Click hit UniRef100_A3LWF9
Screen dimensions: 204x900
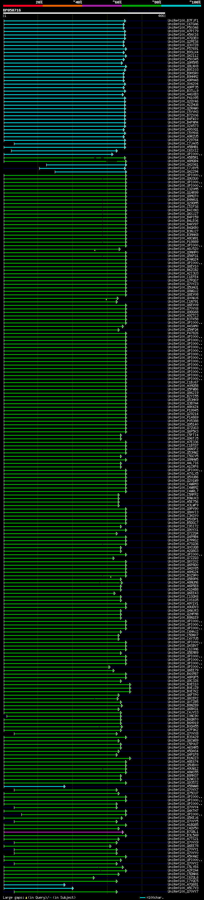click(x=183, y=505)
